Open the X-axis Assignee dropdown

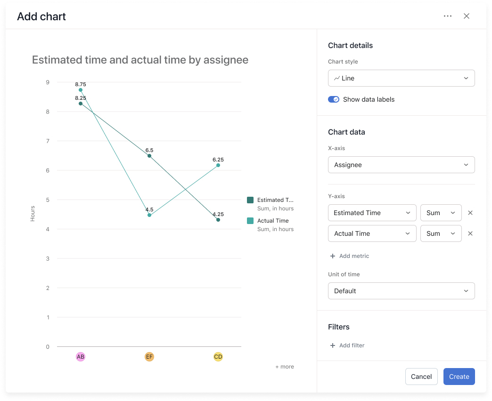401,165
